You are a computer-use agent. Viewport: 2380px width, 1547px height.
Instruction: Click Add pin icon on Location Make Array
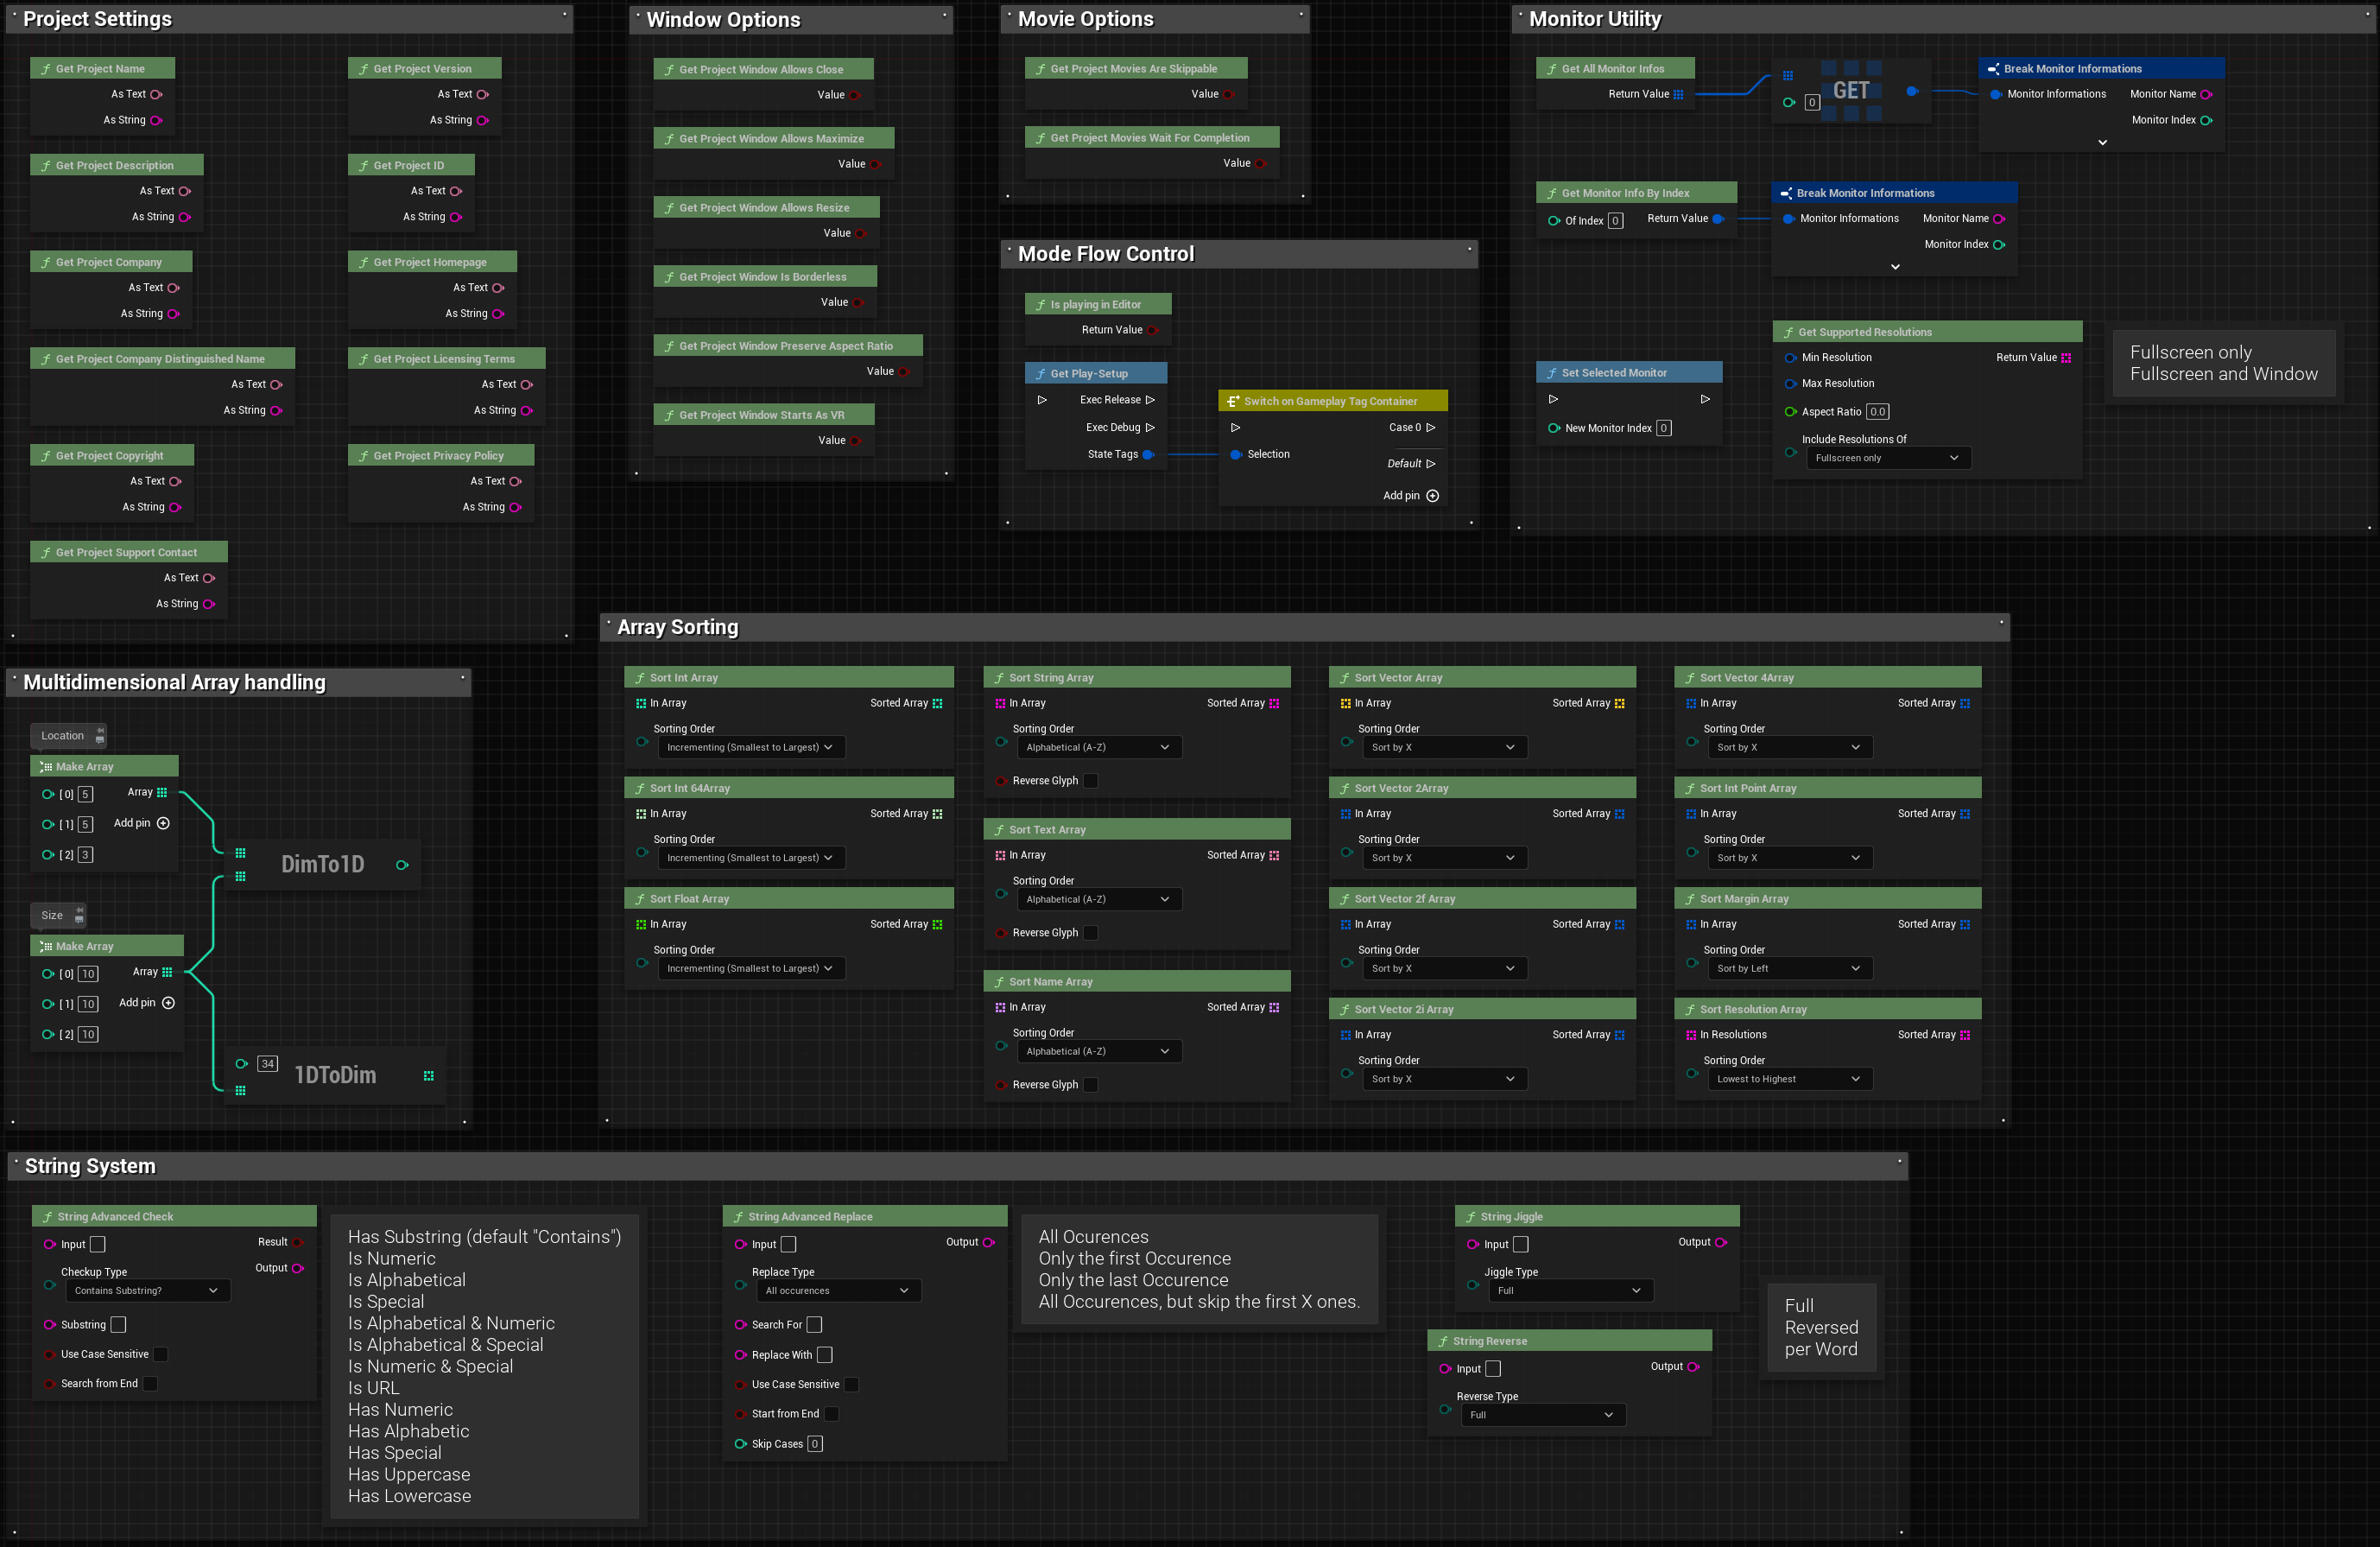click(x=163, y=823)
